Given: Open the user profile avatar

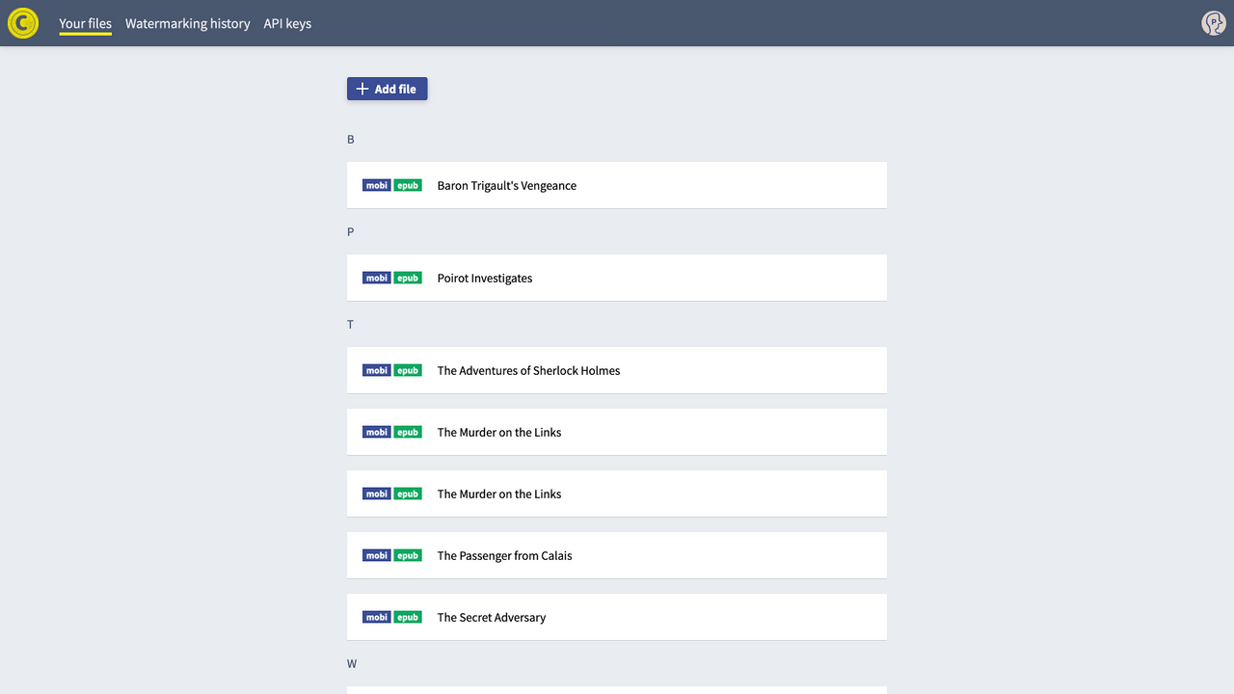Looking at the screenshot, I should [1214, 22].
